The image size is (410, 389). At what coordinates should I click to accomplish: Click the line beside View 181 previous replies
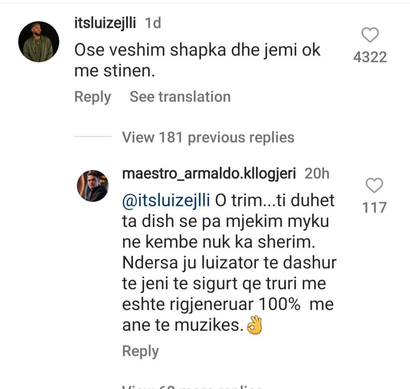93,137
